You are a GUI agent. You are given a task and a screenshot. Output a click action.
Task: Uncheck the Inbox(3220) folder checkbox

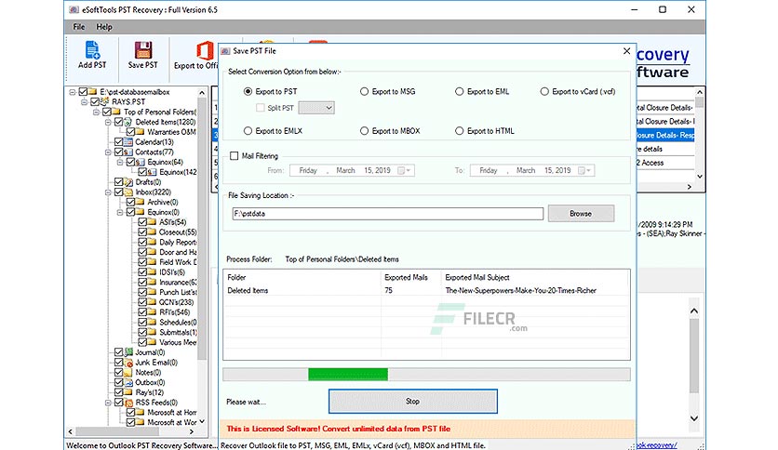118,192
